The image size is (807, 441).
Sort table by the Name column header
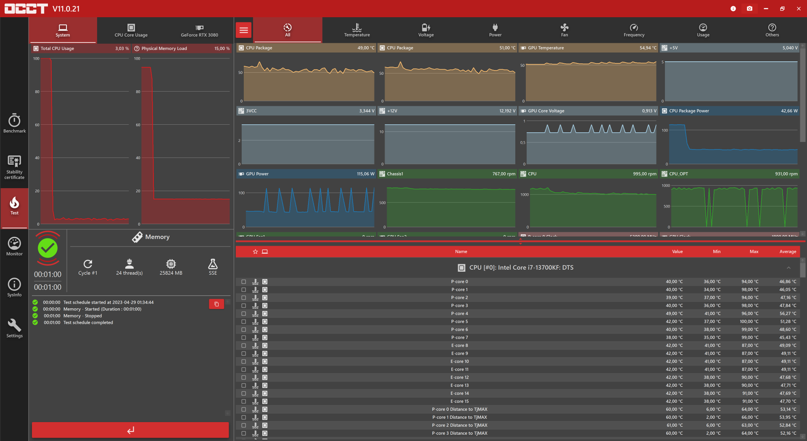tap(461, 252)
